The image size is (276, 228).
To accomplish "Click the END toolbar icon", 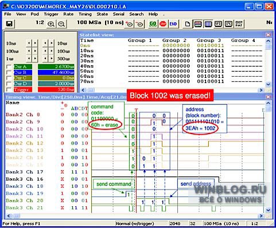I will (173, 24).
